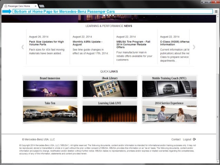Screen dimensions: 220x165
Task: Open Mobile Training Coach (MTC) quick link
Action: pyautogui.click(x=169, y=86)
